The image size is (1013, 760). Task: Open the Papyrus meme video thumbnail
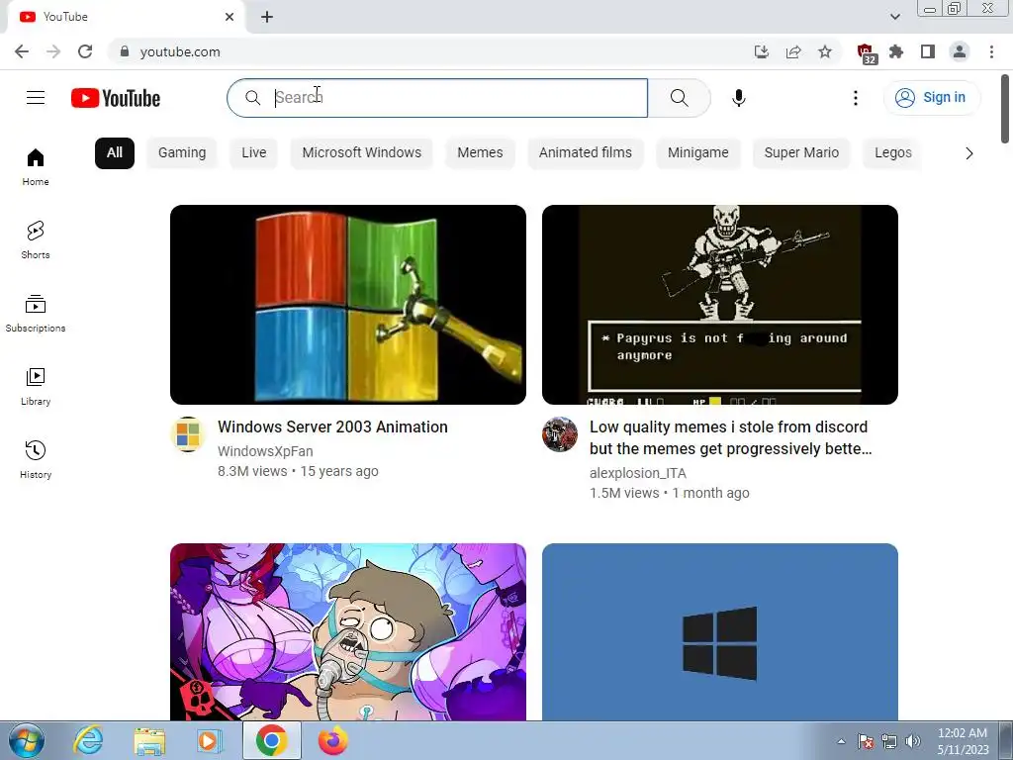720,305
